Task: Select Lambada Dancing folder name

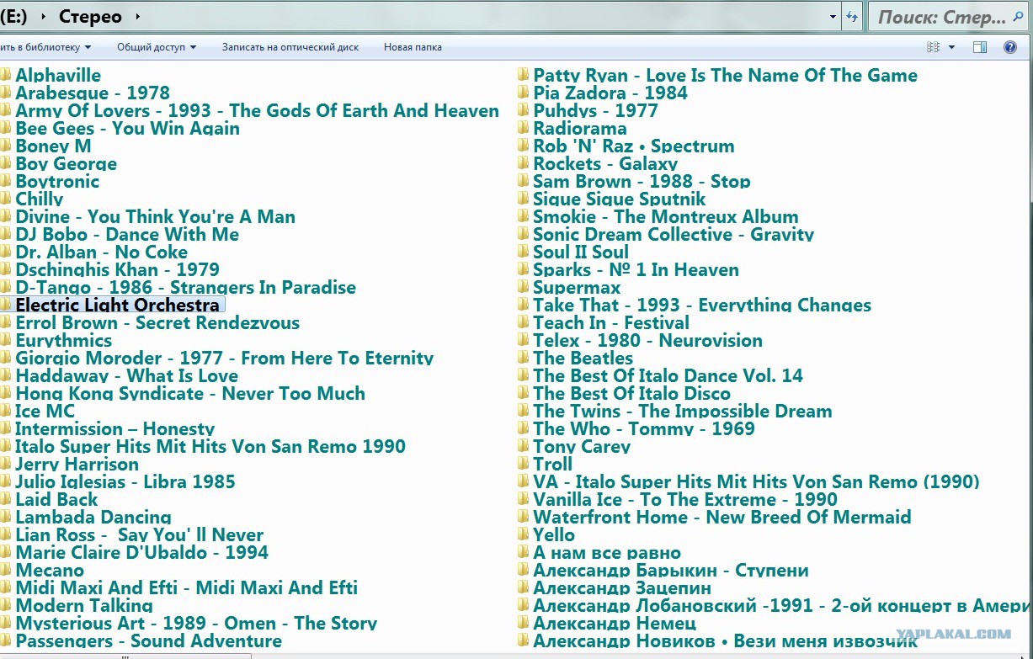Action: pos(93,517)
